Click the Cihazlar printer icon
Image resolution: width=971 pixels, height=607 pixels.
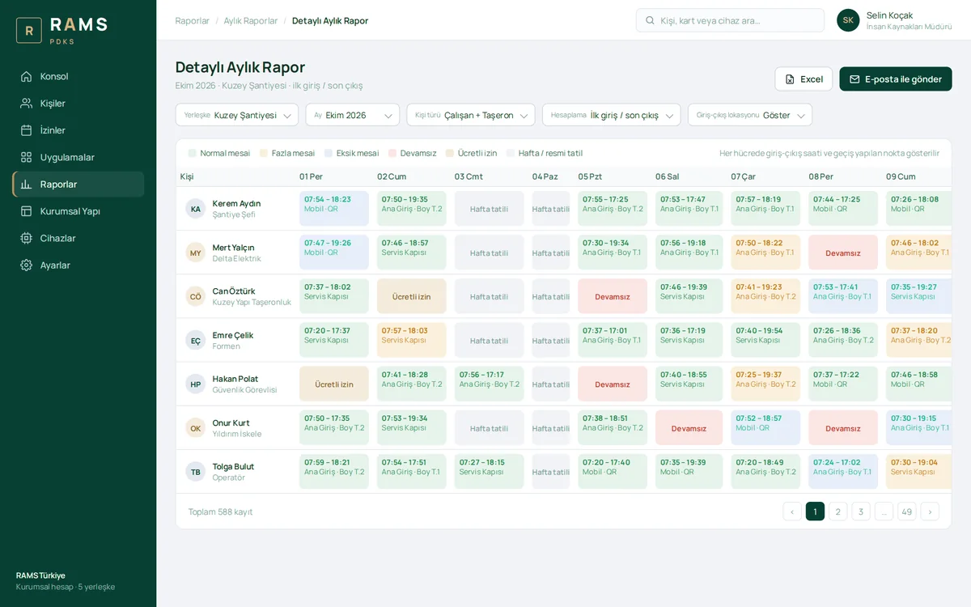(x=27, y=238)
